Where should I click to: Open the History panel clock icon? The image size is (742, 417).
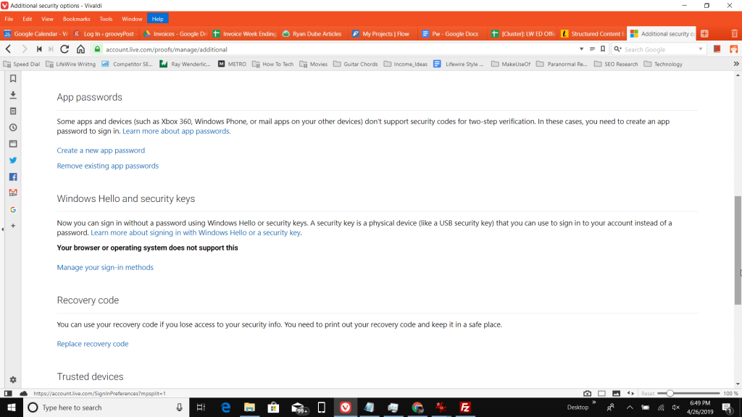13,127
